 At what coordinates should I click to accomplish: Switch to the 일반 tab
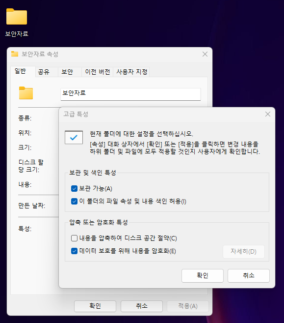[x=23, y=71]
